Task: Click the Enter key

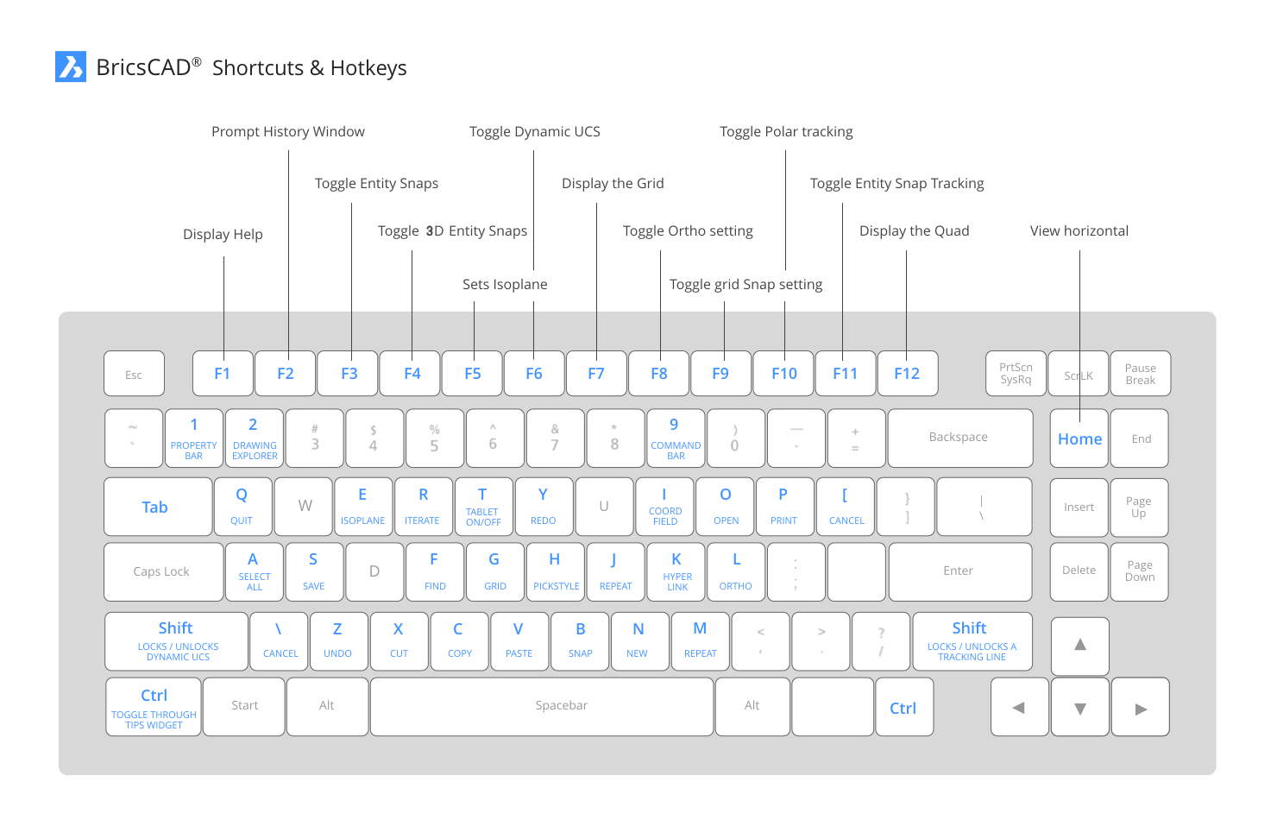Action: tap(959, 571)
